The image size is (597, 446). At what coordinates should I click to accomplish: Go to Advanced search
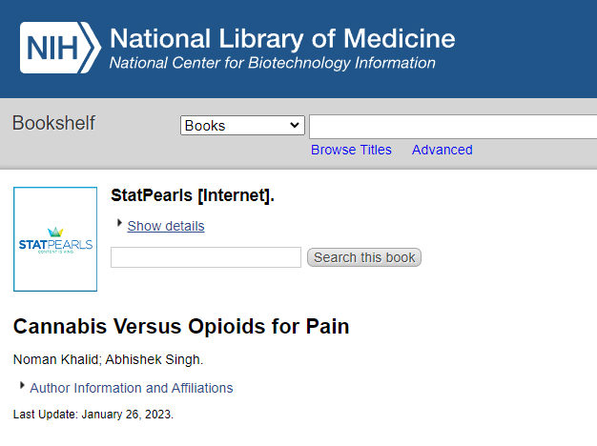pos(442,150)
